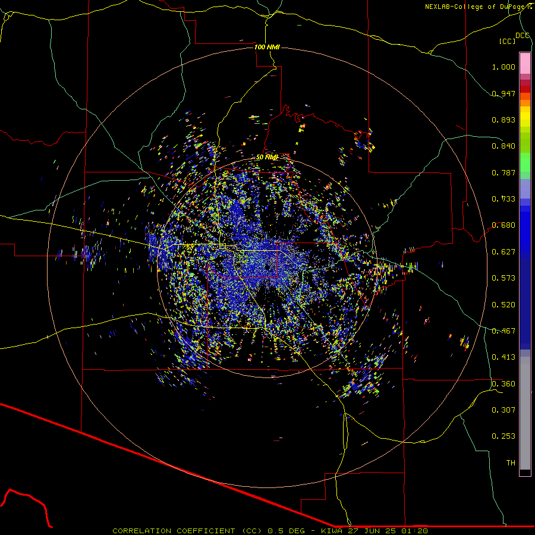Click the 0.520 scale value
The width and height of the screenshot is (535, 535).
click(503, 305)
